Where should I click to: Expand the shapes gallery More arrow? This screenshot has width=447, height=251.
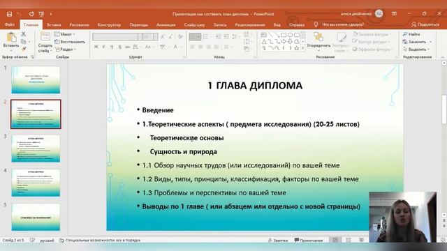point(303,48)
